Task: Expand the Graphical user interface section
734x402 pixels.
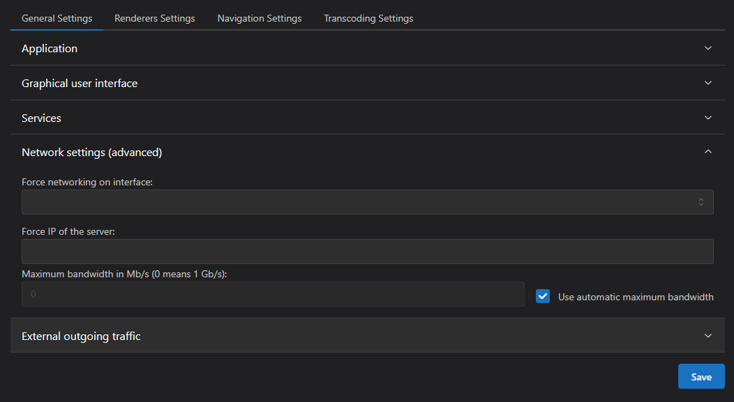Action: click(368, 83)
